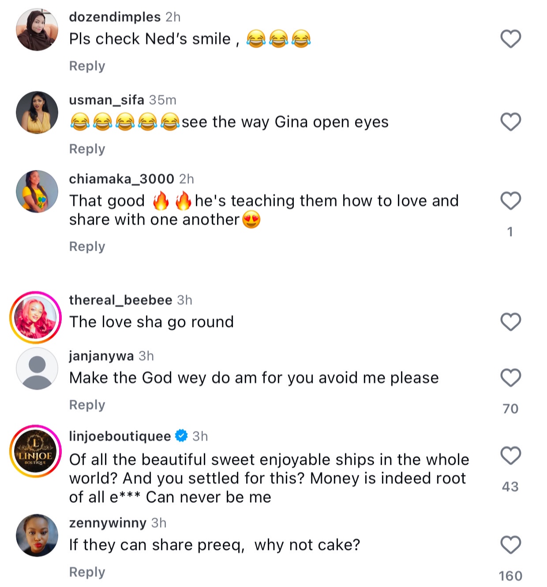The width and height of the screenshot is (547, 587).
Task: Tap the heart on usman_sifa's comment
Action: point(510,122)
